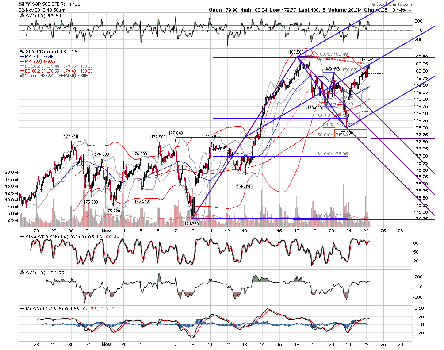
Task: Select the 177.510 price label
Action: coord(71,137)
